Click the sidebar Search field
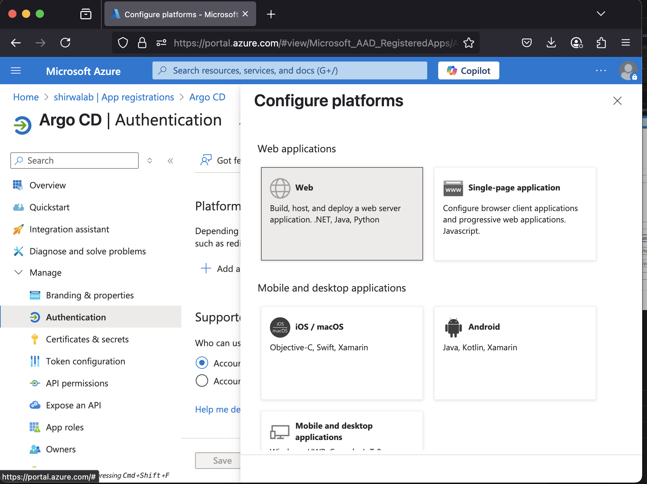 [x=75, y=161]
